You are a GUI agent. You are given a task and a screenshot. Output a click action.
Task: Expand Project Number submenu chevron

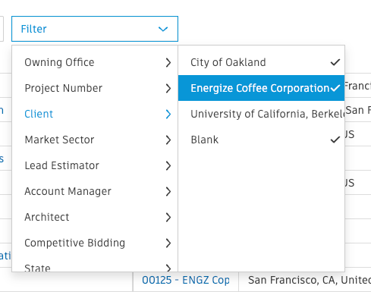[x=168, y=88]
